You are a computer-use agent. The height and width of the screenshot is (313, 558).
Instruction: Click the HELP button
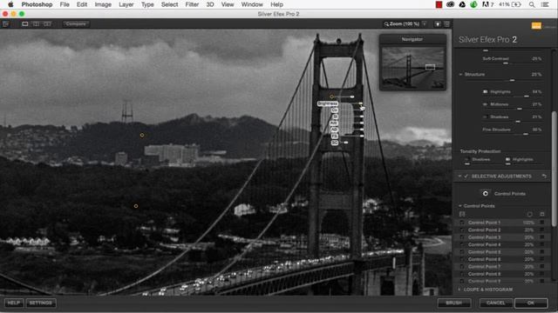pos(14,303)
